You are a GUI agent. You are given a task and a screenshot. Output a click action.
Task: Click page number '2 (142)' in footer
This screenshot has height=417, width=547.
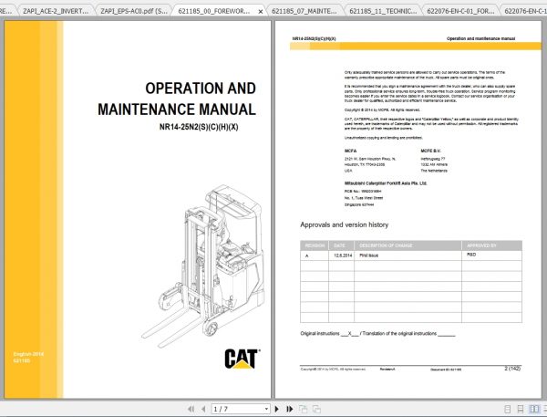coord(512,368)
